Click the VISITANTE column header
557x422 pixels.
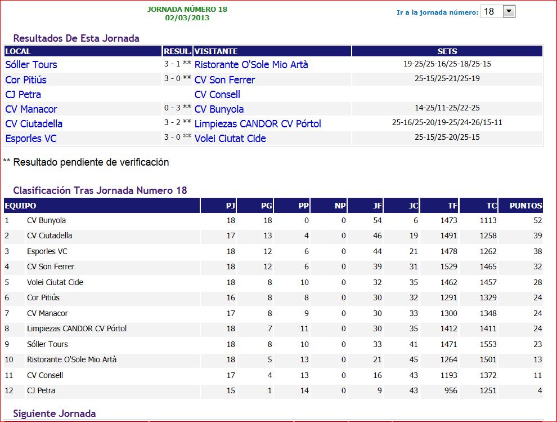point(272,51)
